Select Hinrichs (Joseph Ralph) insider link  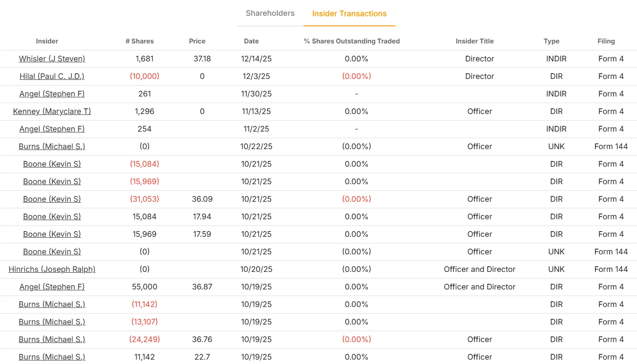click(x=51, y=269)
